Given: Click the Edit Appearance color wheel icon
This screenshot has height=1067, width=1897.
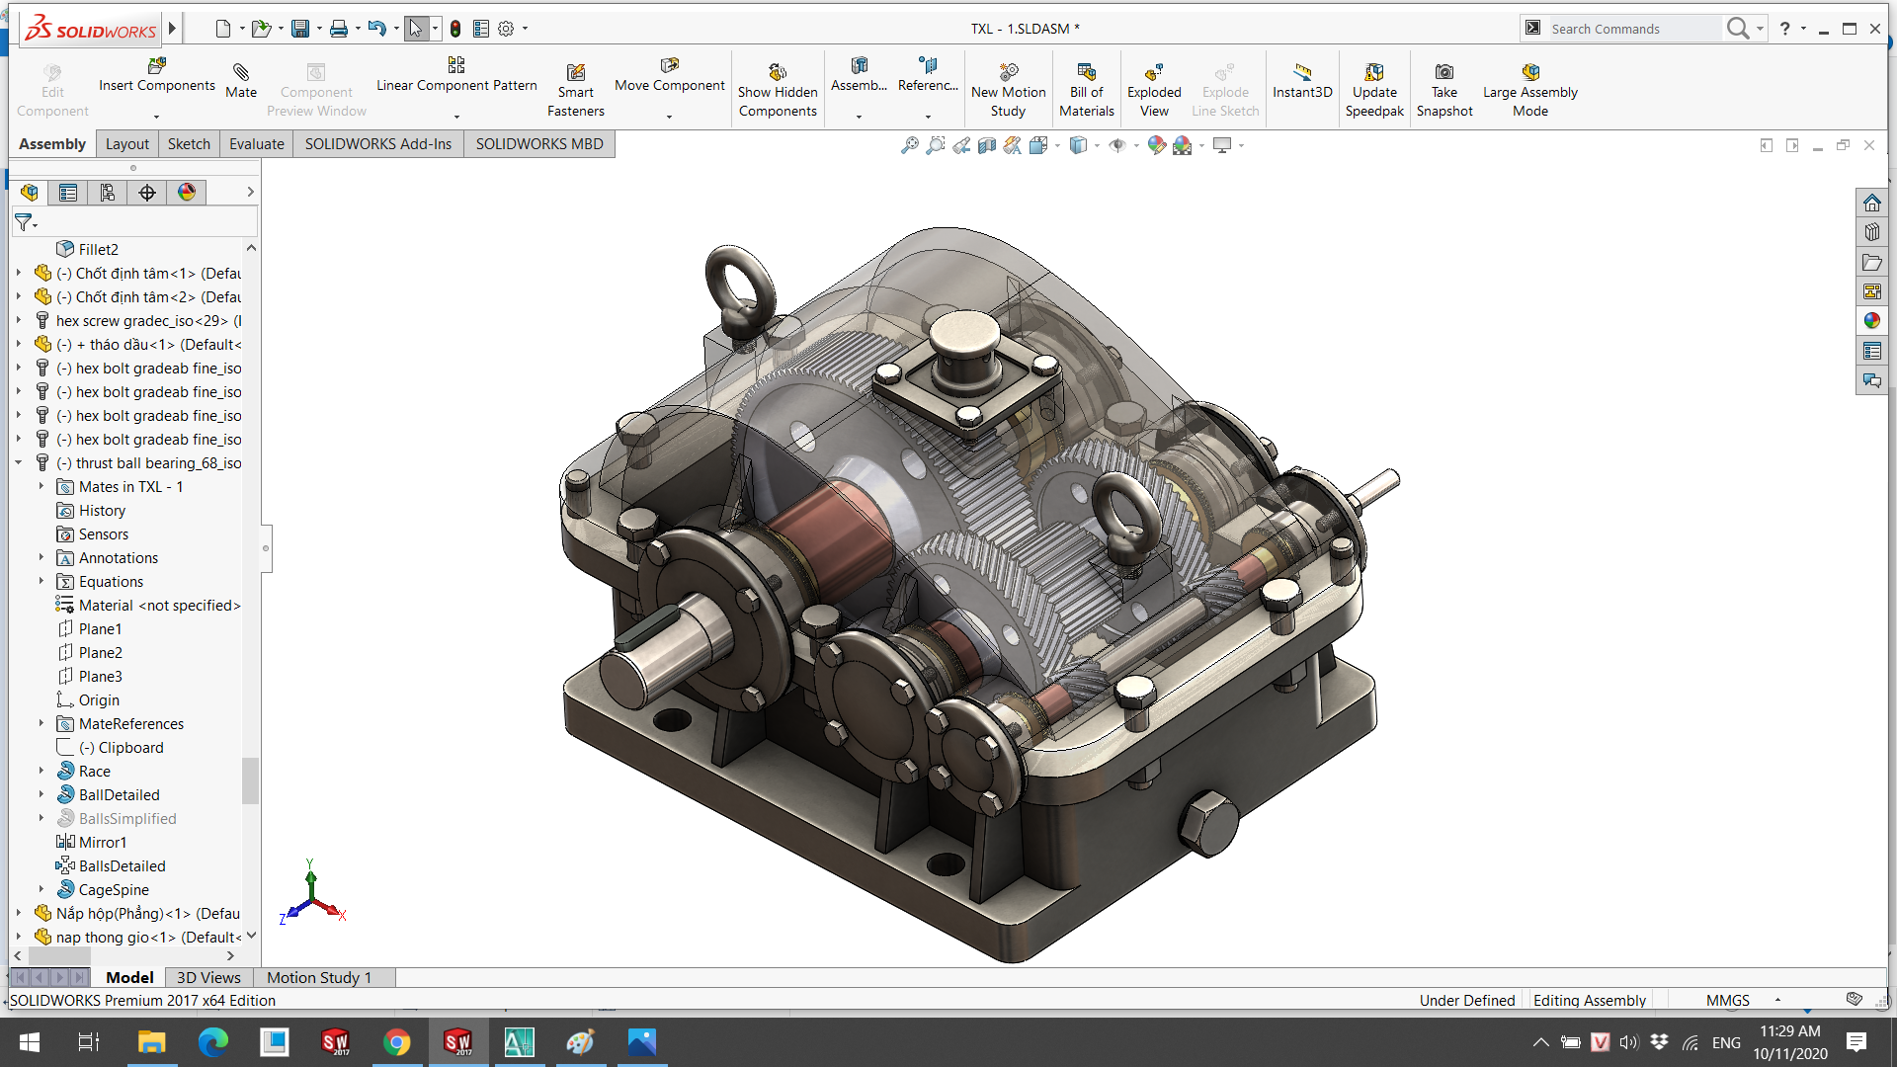Looking at the screenshot, I should click(x=1156, y=145).
